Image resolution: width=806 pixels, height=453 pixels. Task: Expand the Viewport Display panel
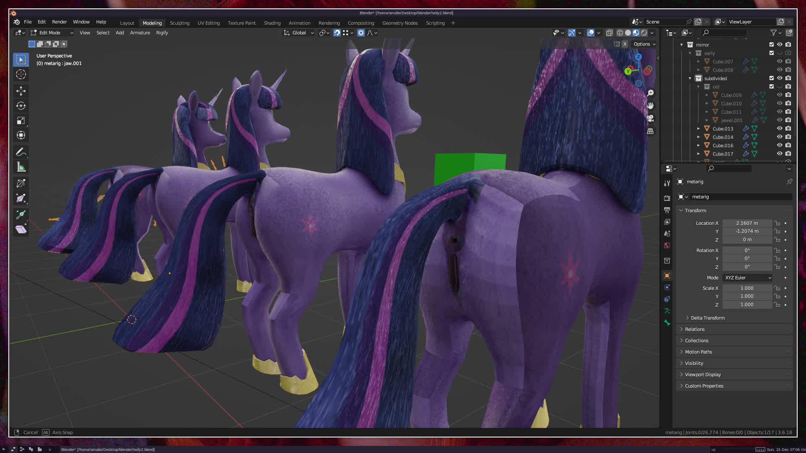pyautogui.click(x=702, y=375)
